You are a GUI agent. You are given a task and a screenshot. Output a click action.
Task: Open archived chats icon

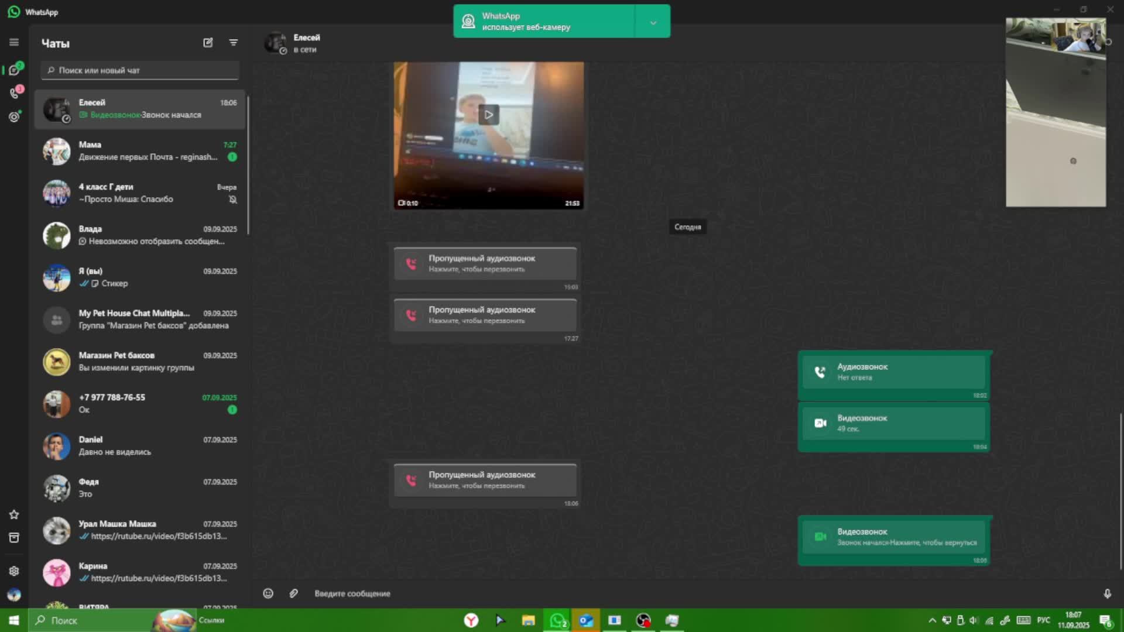click(14, 538)
